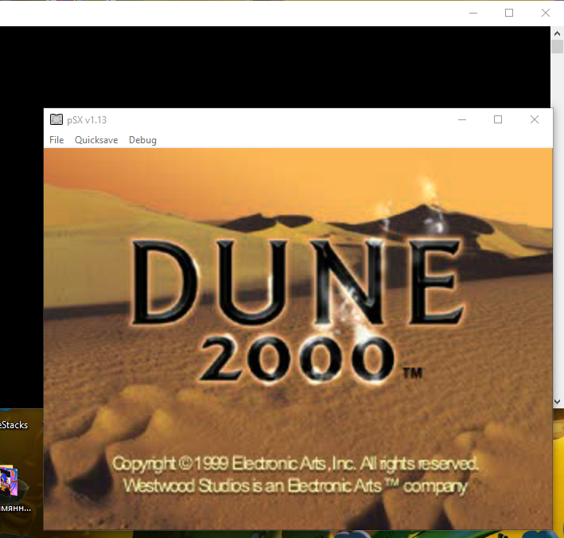
Task: Open the File menu in pSX
Action: tap(56, 140)
